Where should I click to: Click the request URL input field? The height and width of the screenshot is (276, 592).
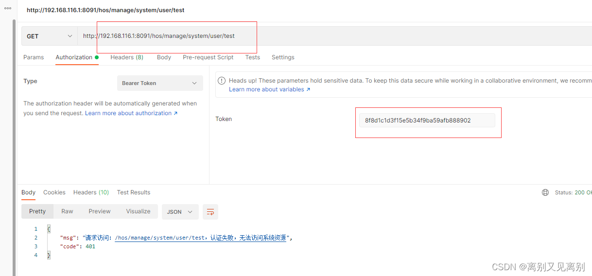pos(334,36)
